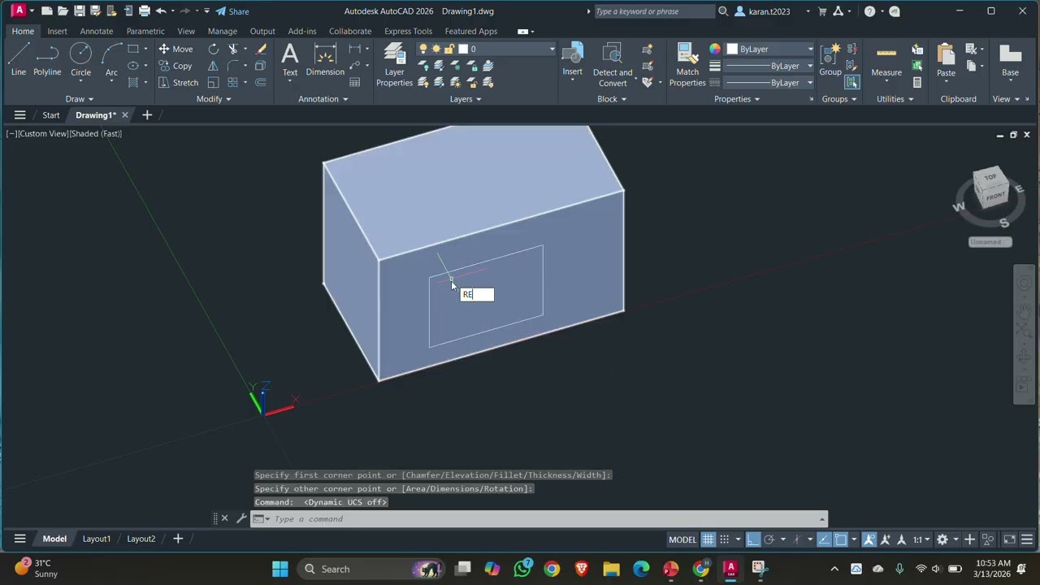1040x585 pixels.
Task: Open the layer 0 dropdown list
Action: [552, 49]
